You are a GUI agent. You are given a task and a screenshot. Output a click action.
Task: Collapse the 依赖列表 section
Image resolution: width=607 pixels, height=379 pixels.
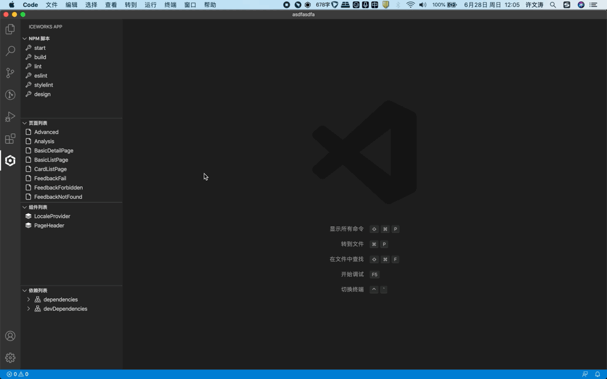(x=71, y=291)
